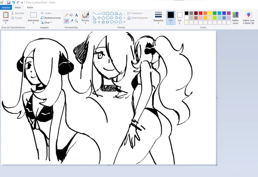Select the Hexagon shape
258x177 pixels.
click(x=108, y=18)
